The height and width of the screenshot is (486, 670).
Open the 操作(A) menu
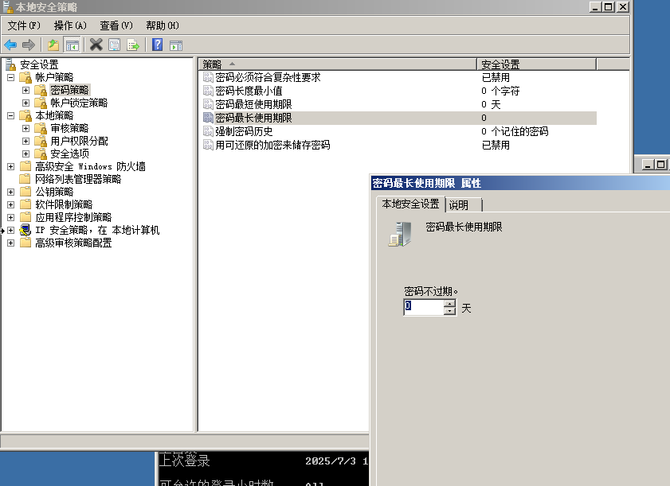(70, 25)
